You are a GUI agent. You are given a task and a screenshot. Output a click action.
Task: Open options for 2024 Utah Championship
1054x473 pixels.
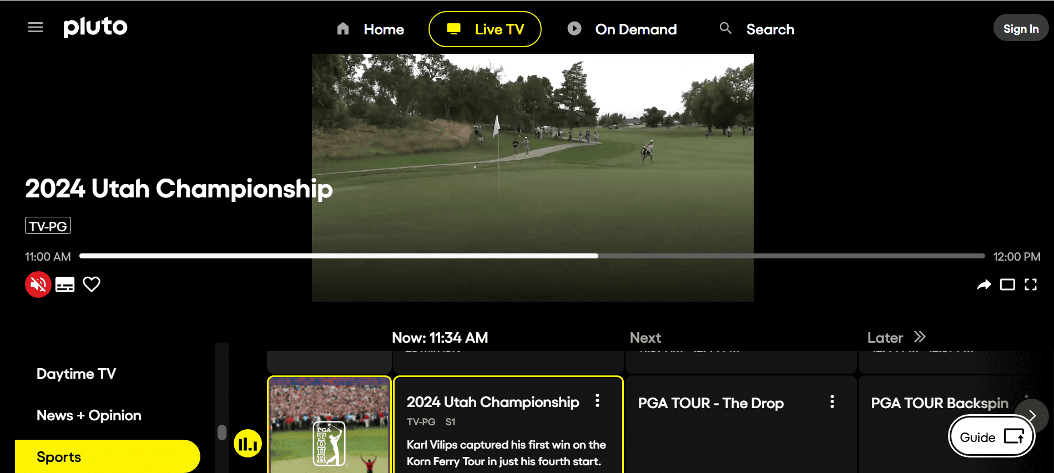(x=597, y=400)
